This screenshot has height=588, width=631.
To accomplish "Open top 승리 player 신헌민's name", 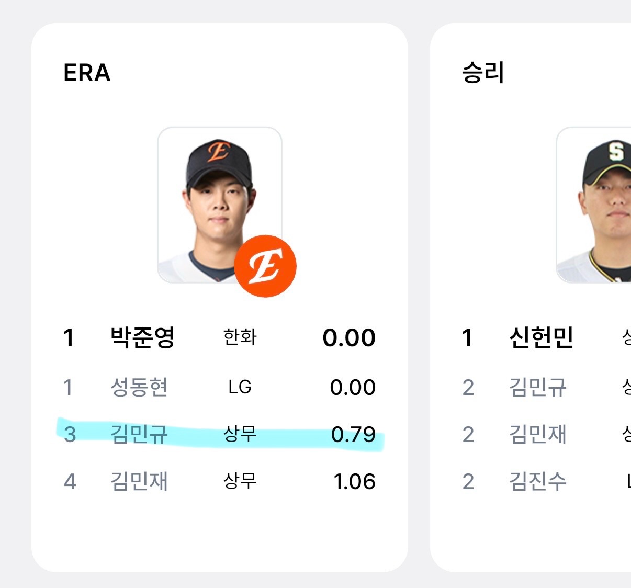I will pos(541,337).
